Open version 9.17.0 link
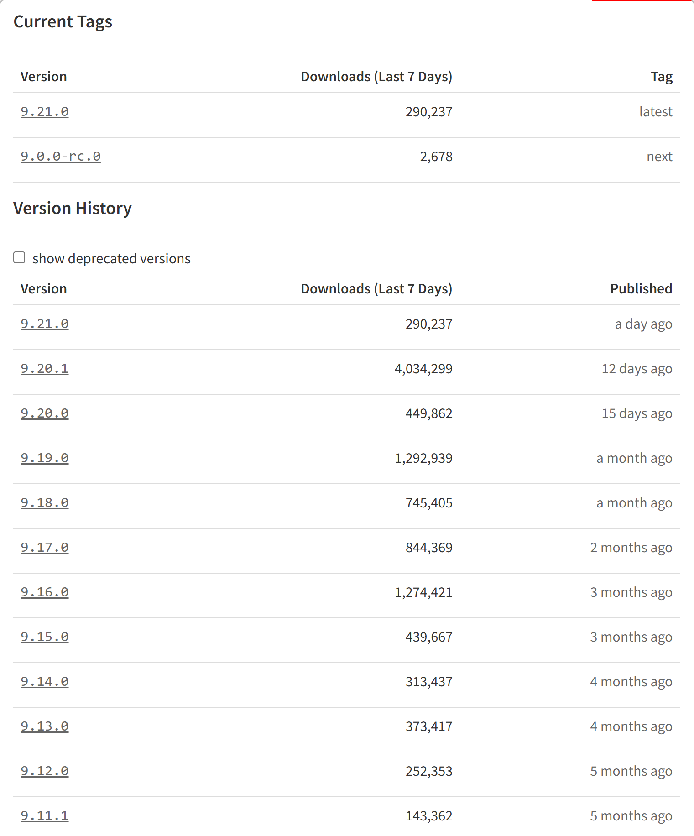The height and width of the screenshot is (836, 694). tap(45, 548)
